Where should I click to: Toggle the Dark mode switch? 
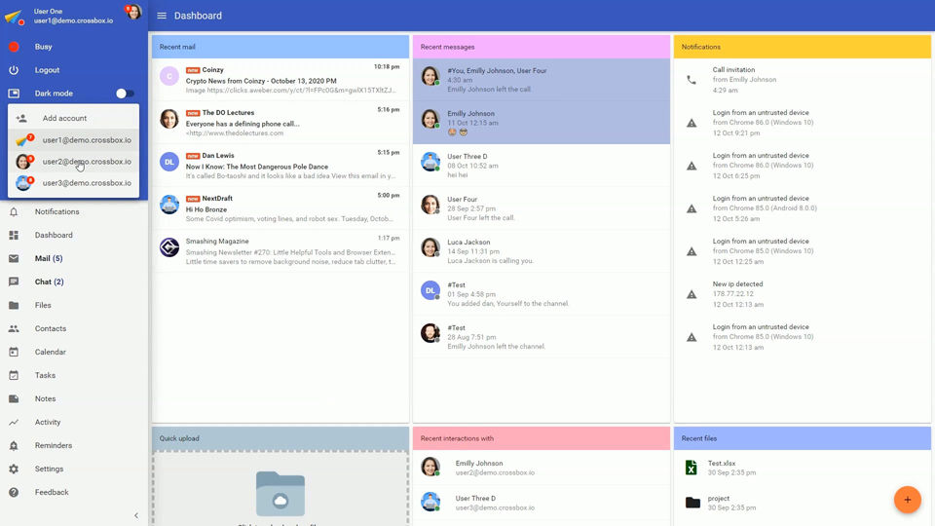pos(125,94)
